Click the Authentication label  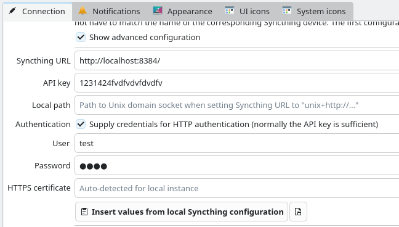pyautogui.click(x=42, y=124)
